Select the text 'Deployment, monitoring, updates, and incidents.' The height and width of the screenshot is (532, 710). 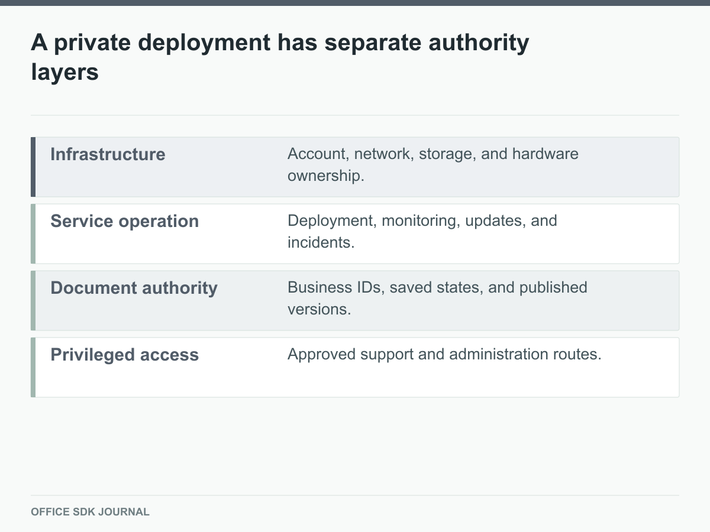click(422, 232)
